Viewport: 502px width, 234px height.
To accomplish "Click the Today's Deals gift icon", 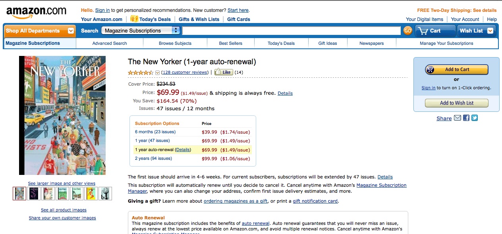I will [134, 19].
